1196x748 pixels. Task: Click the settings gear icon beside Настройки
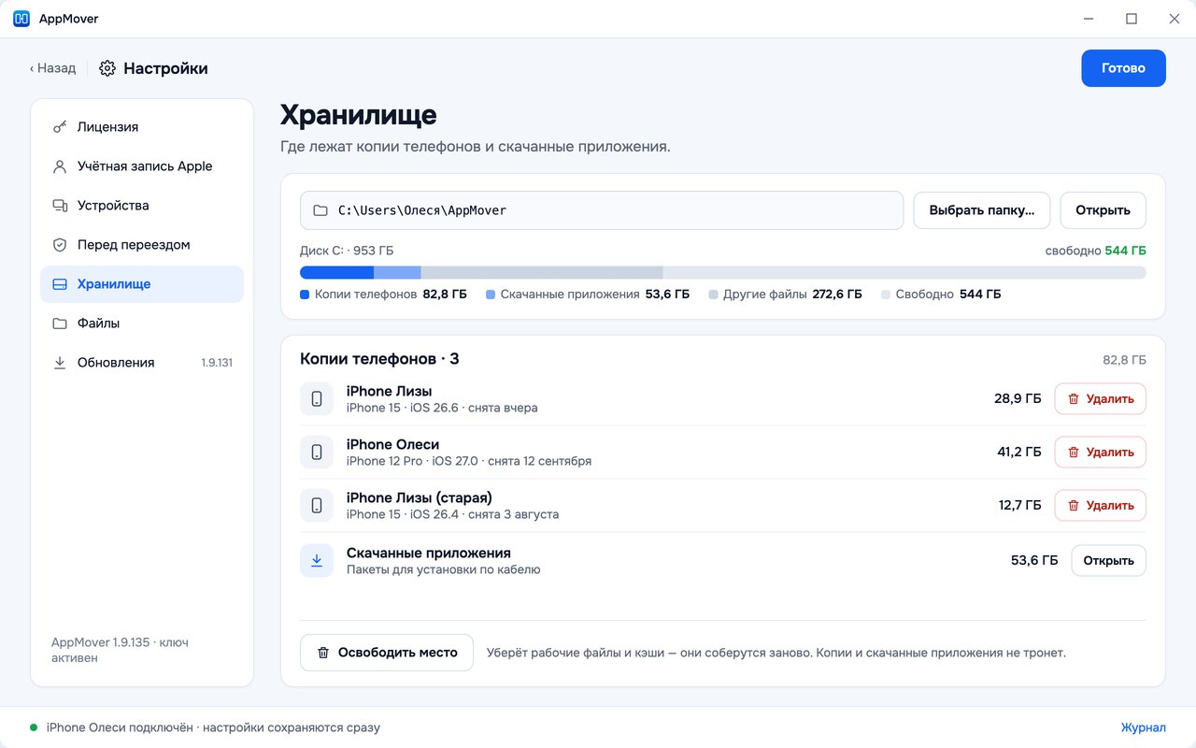click(x=107, y=68)
